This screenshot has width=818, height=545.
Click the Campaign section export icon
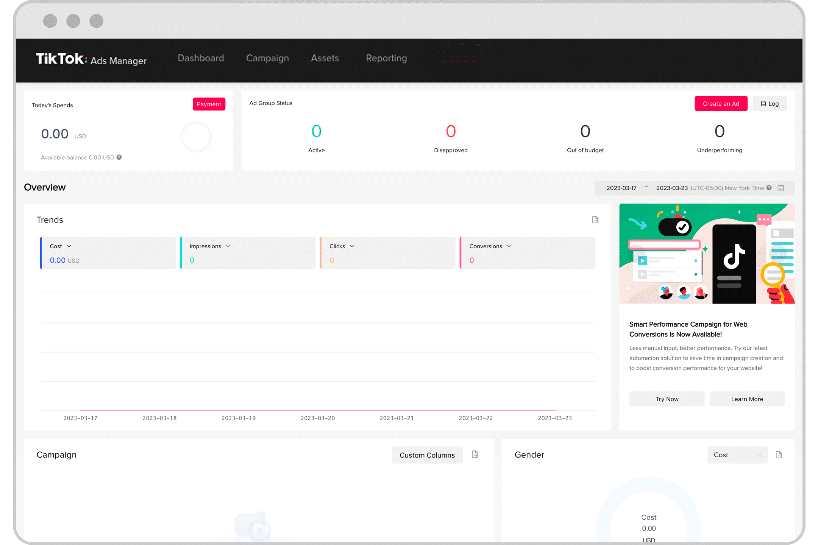click(x=475, y=454)
